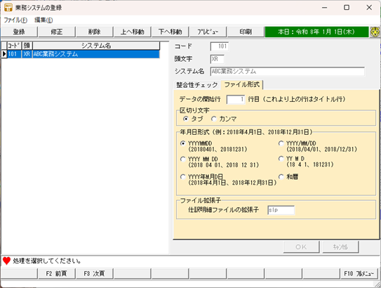Click the green date display 本日：令和 8年

click(x=317, y=32)
